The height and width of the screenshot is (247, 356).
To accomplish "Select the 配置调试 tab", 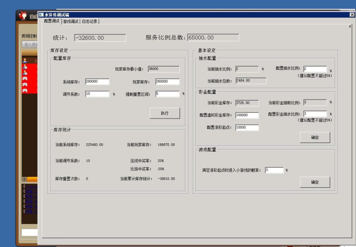I will [52, 21].
